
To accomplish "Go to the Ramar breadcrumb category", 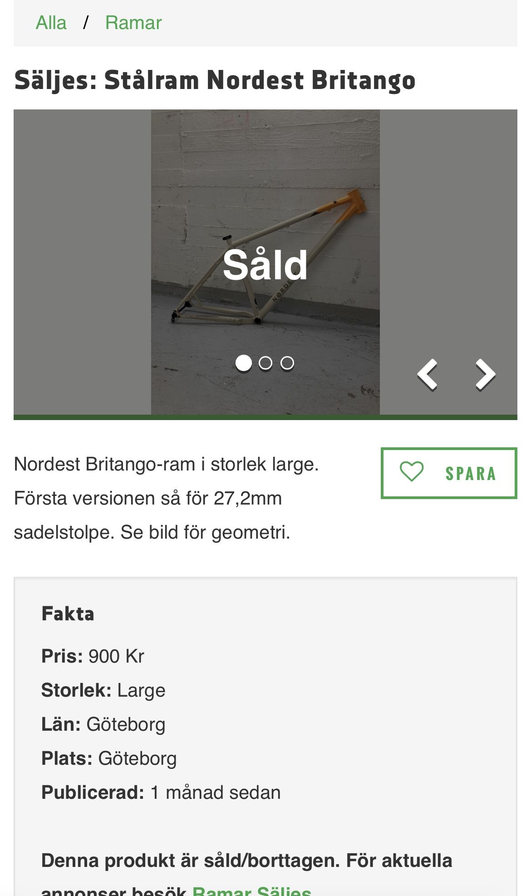I will (133, 23).
